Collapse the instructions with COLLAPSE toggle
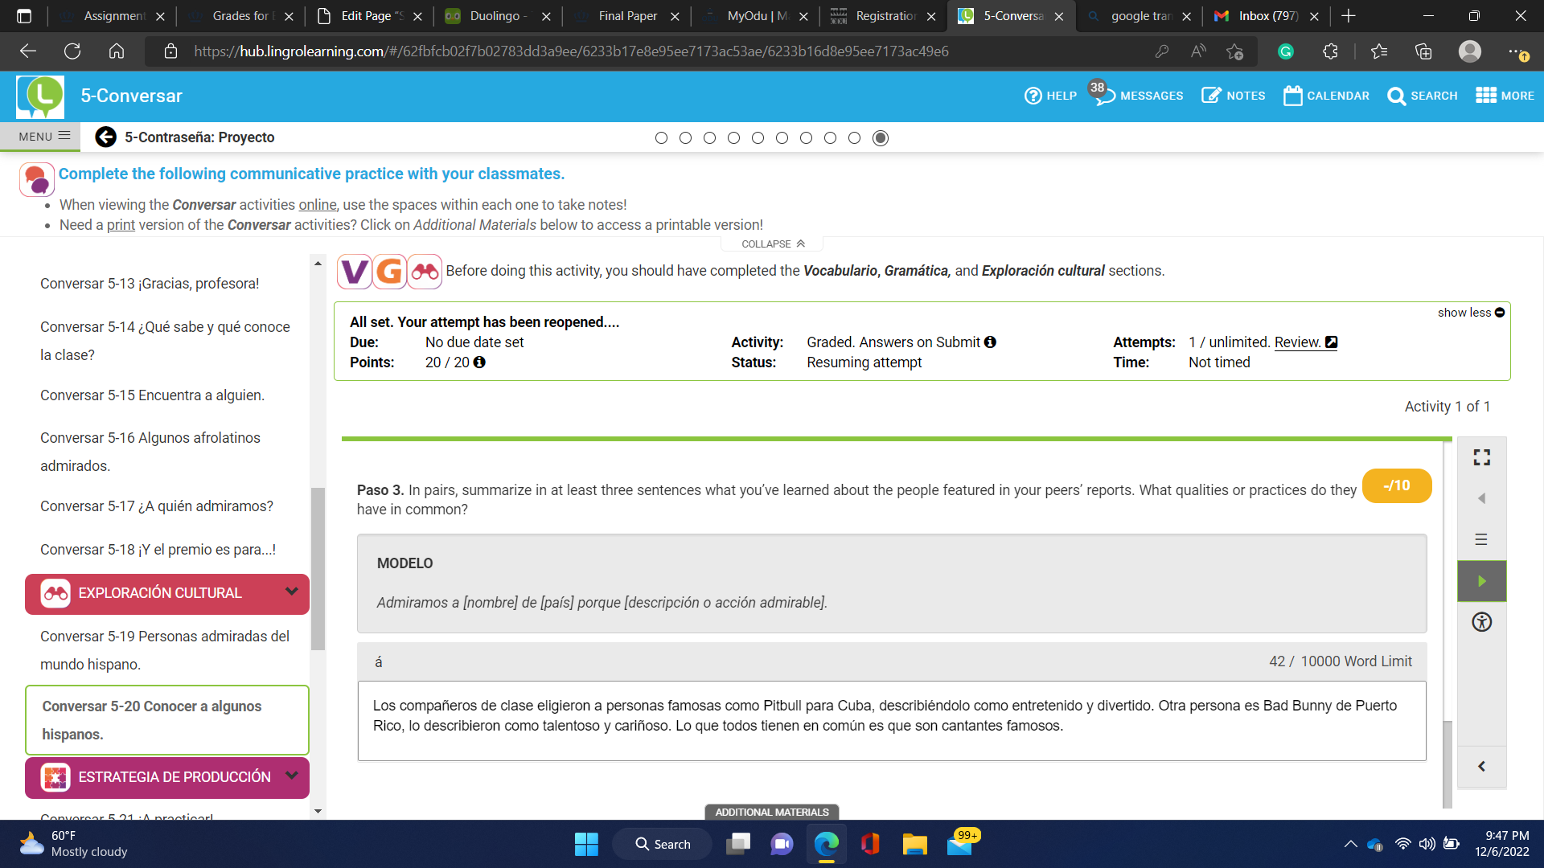Viewport: 1544px width, 868px height. (772, 244)
